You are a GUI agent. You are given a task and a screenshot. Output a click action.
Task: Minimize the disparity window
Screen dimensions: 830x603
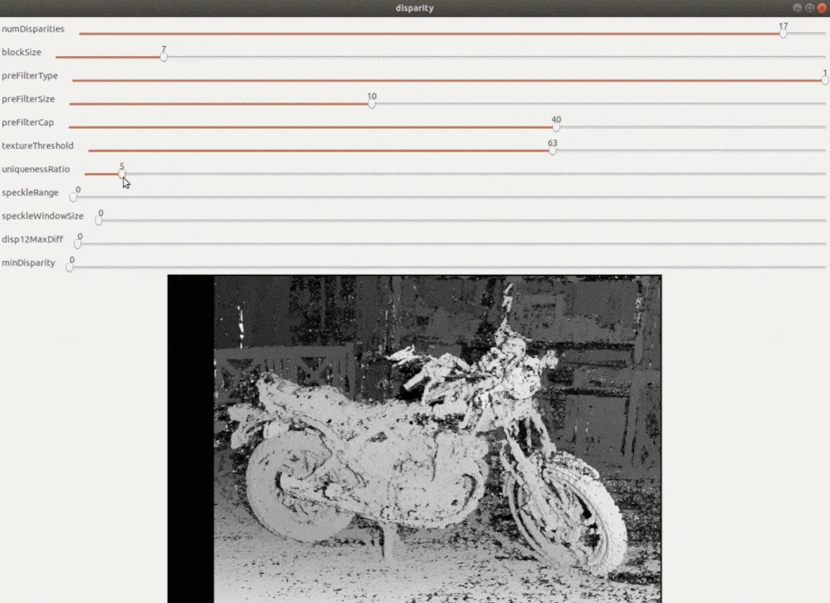[x=798, y=8]
